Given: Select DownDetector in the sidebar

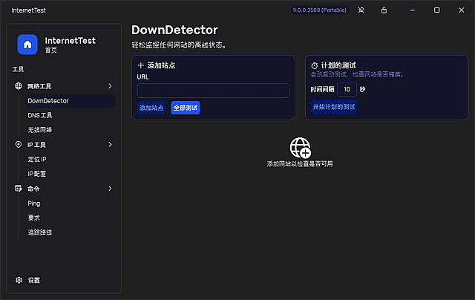Looking at the screenshot, I should [x=48, y=101].
